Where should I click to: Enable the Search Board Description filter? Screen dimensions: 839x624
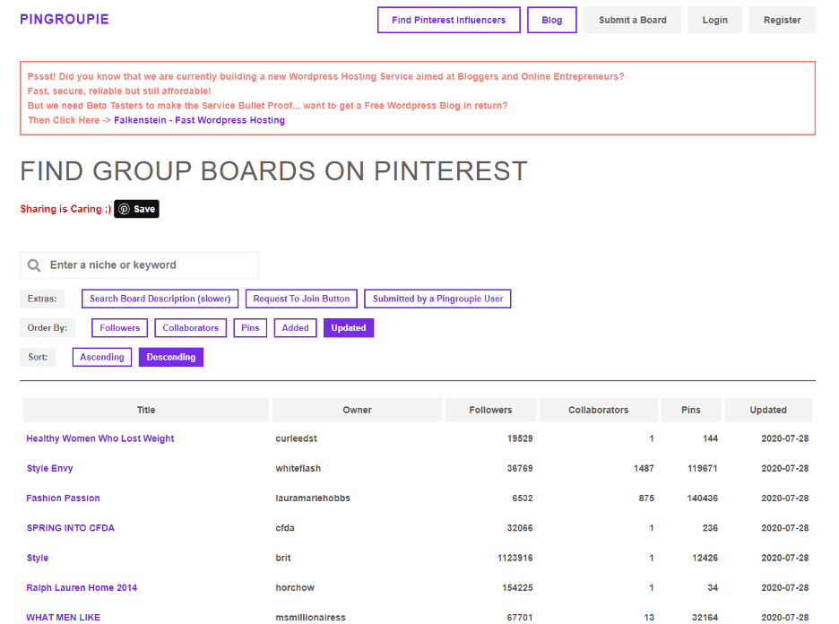pyautogui.click(x=160, y=298)
